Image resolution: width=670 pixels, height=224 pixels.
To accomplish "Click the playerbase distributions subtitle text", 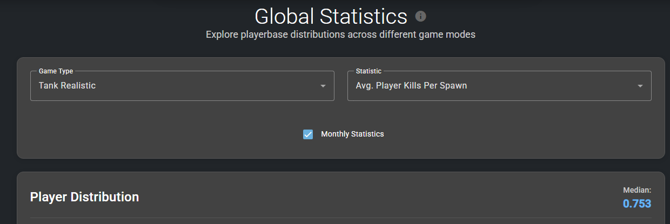I will point(340,35).
